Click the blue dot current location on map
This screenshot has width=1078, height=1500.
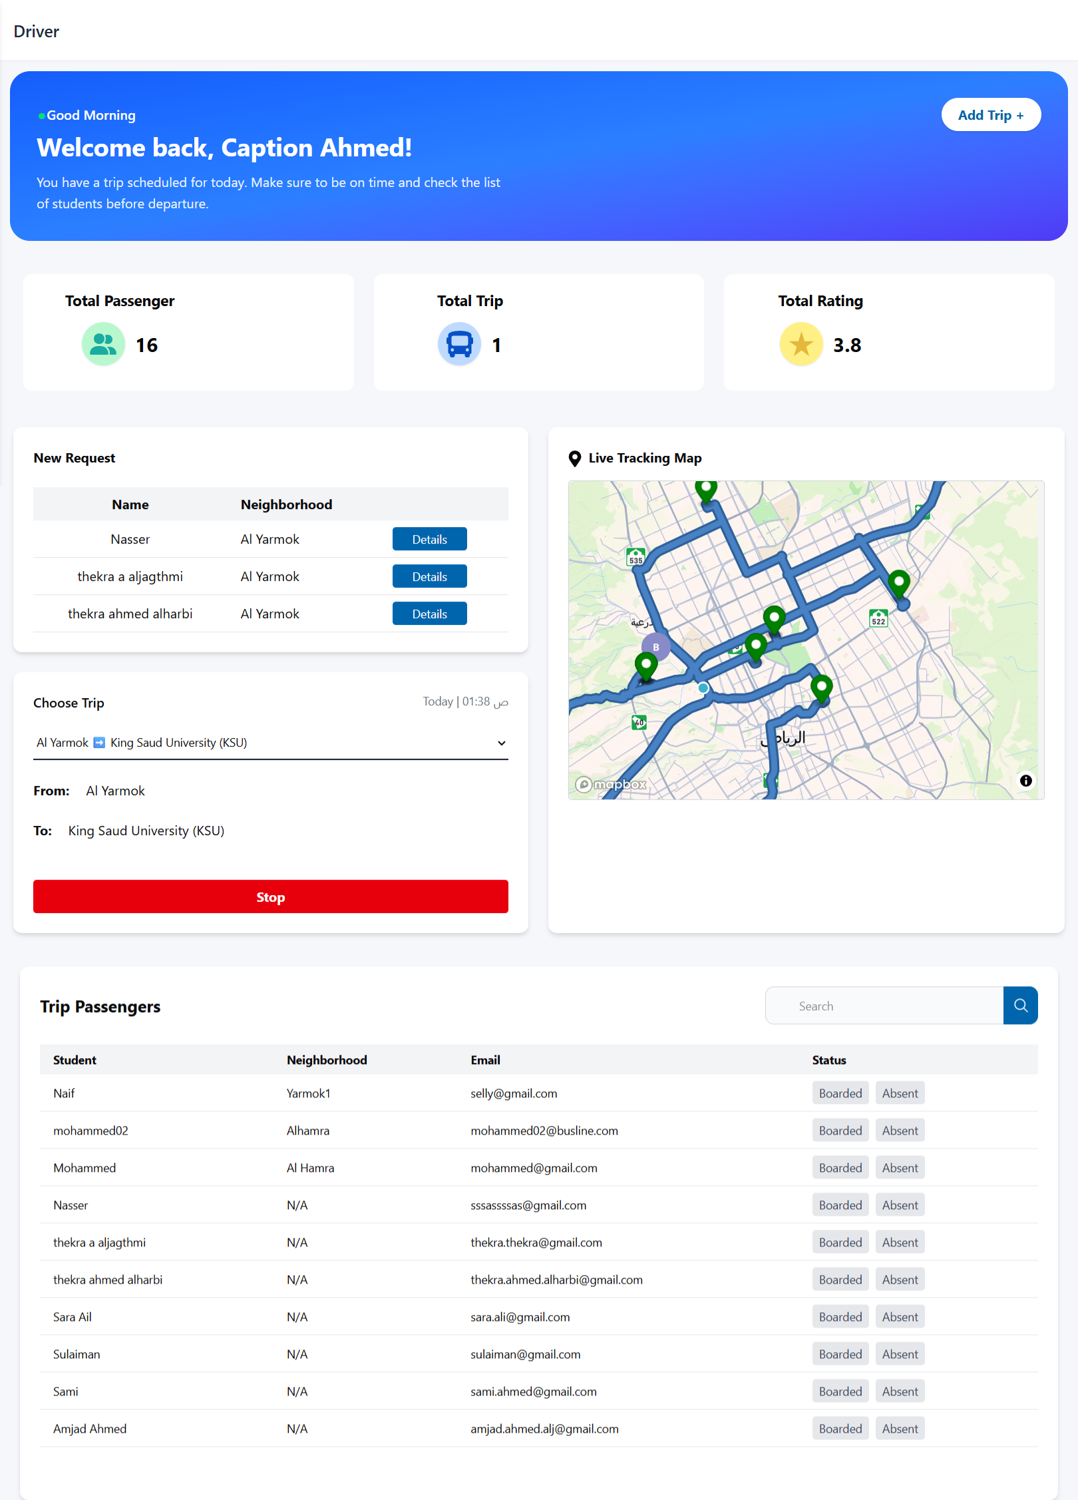click(703, 688)
